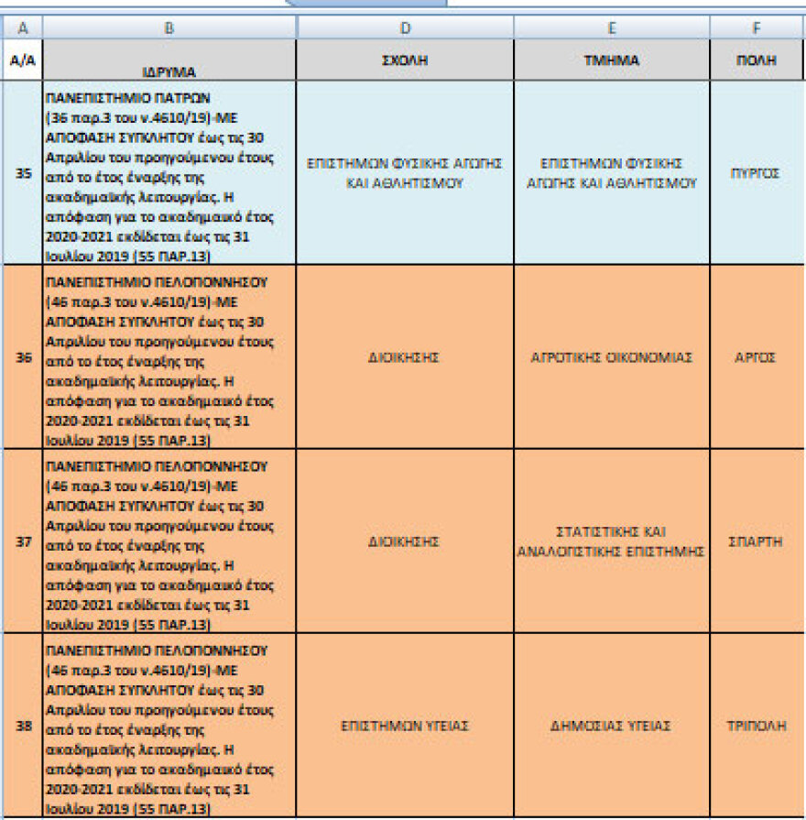Select the ΤΜΗΜΑ header cell
The width and height of the screenshot is (806, 820).
coord(612,60)
